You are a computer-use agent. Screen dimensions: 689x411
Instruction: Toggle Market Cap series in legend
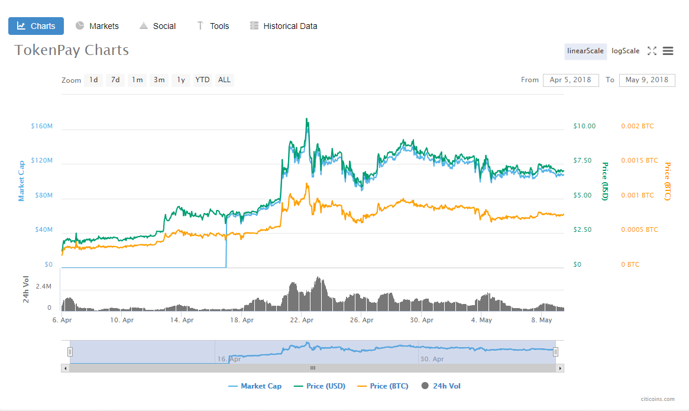(x=255, y=386)
